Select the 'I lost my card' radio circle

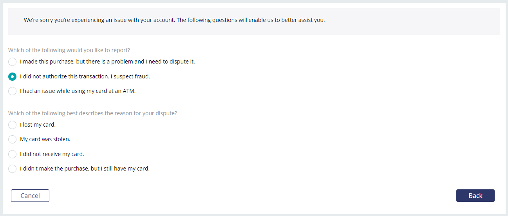pos(13,125)
